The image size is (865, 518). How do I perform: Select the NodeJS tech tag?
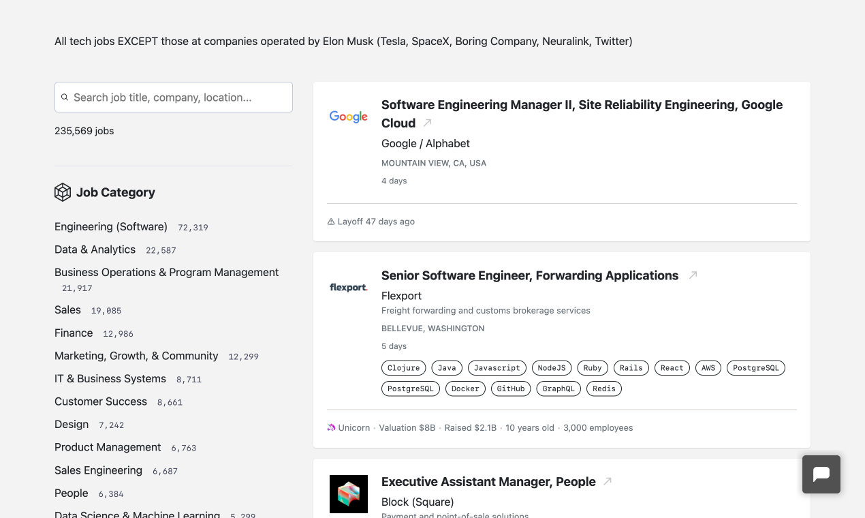click(x=552, y=368)
